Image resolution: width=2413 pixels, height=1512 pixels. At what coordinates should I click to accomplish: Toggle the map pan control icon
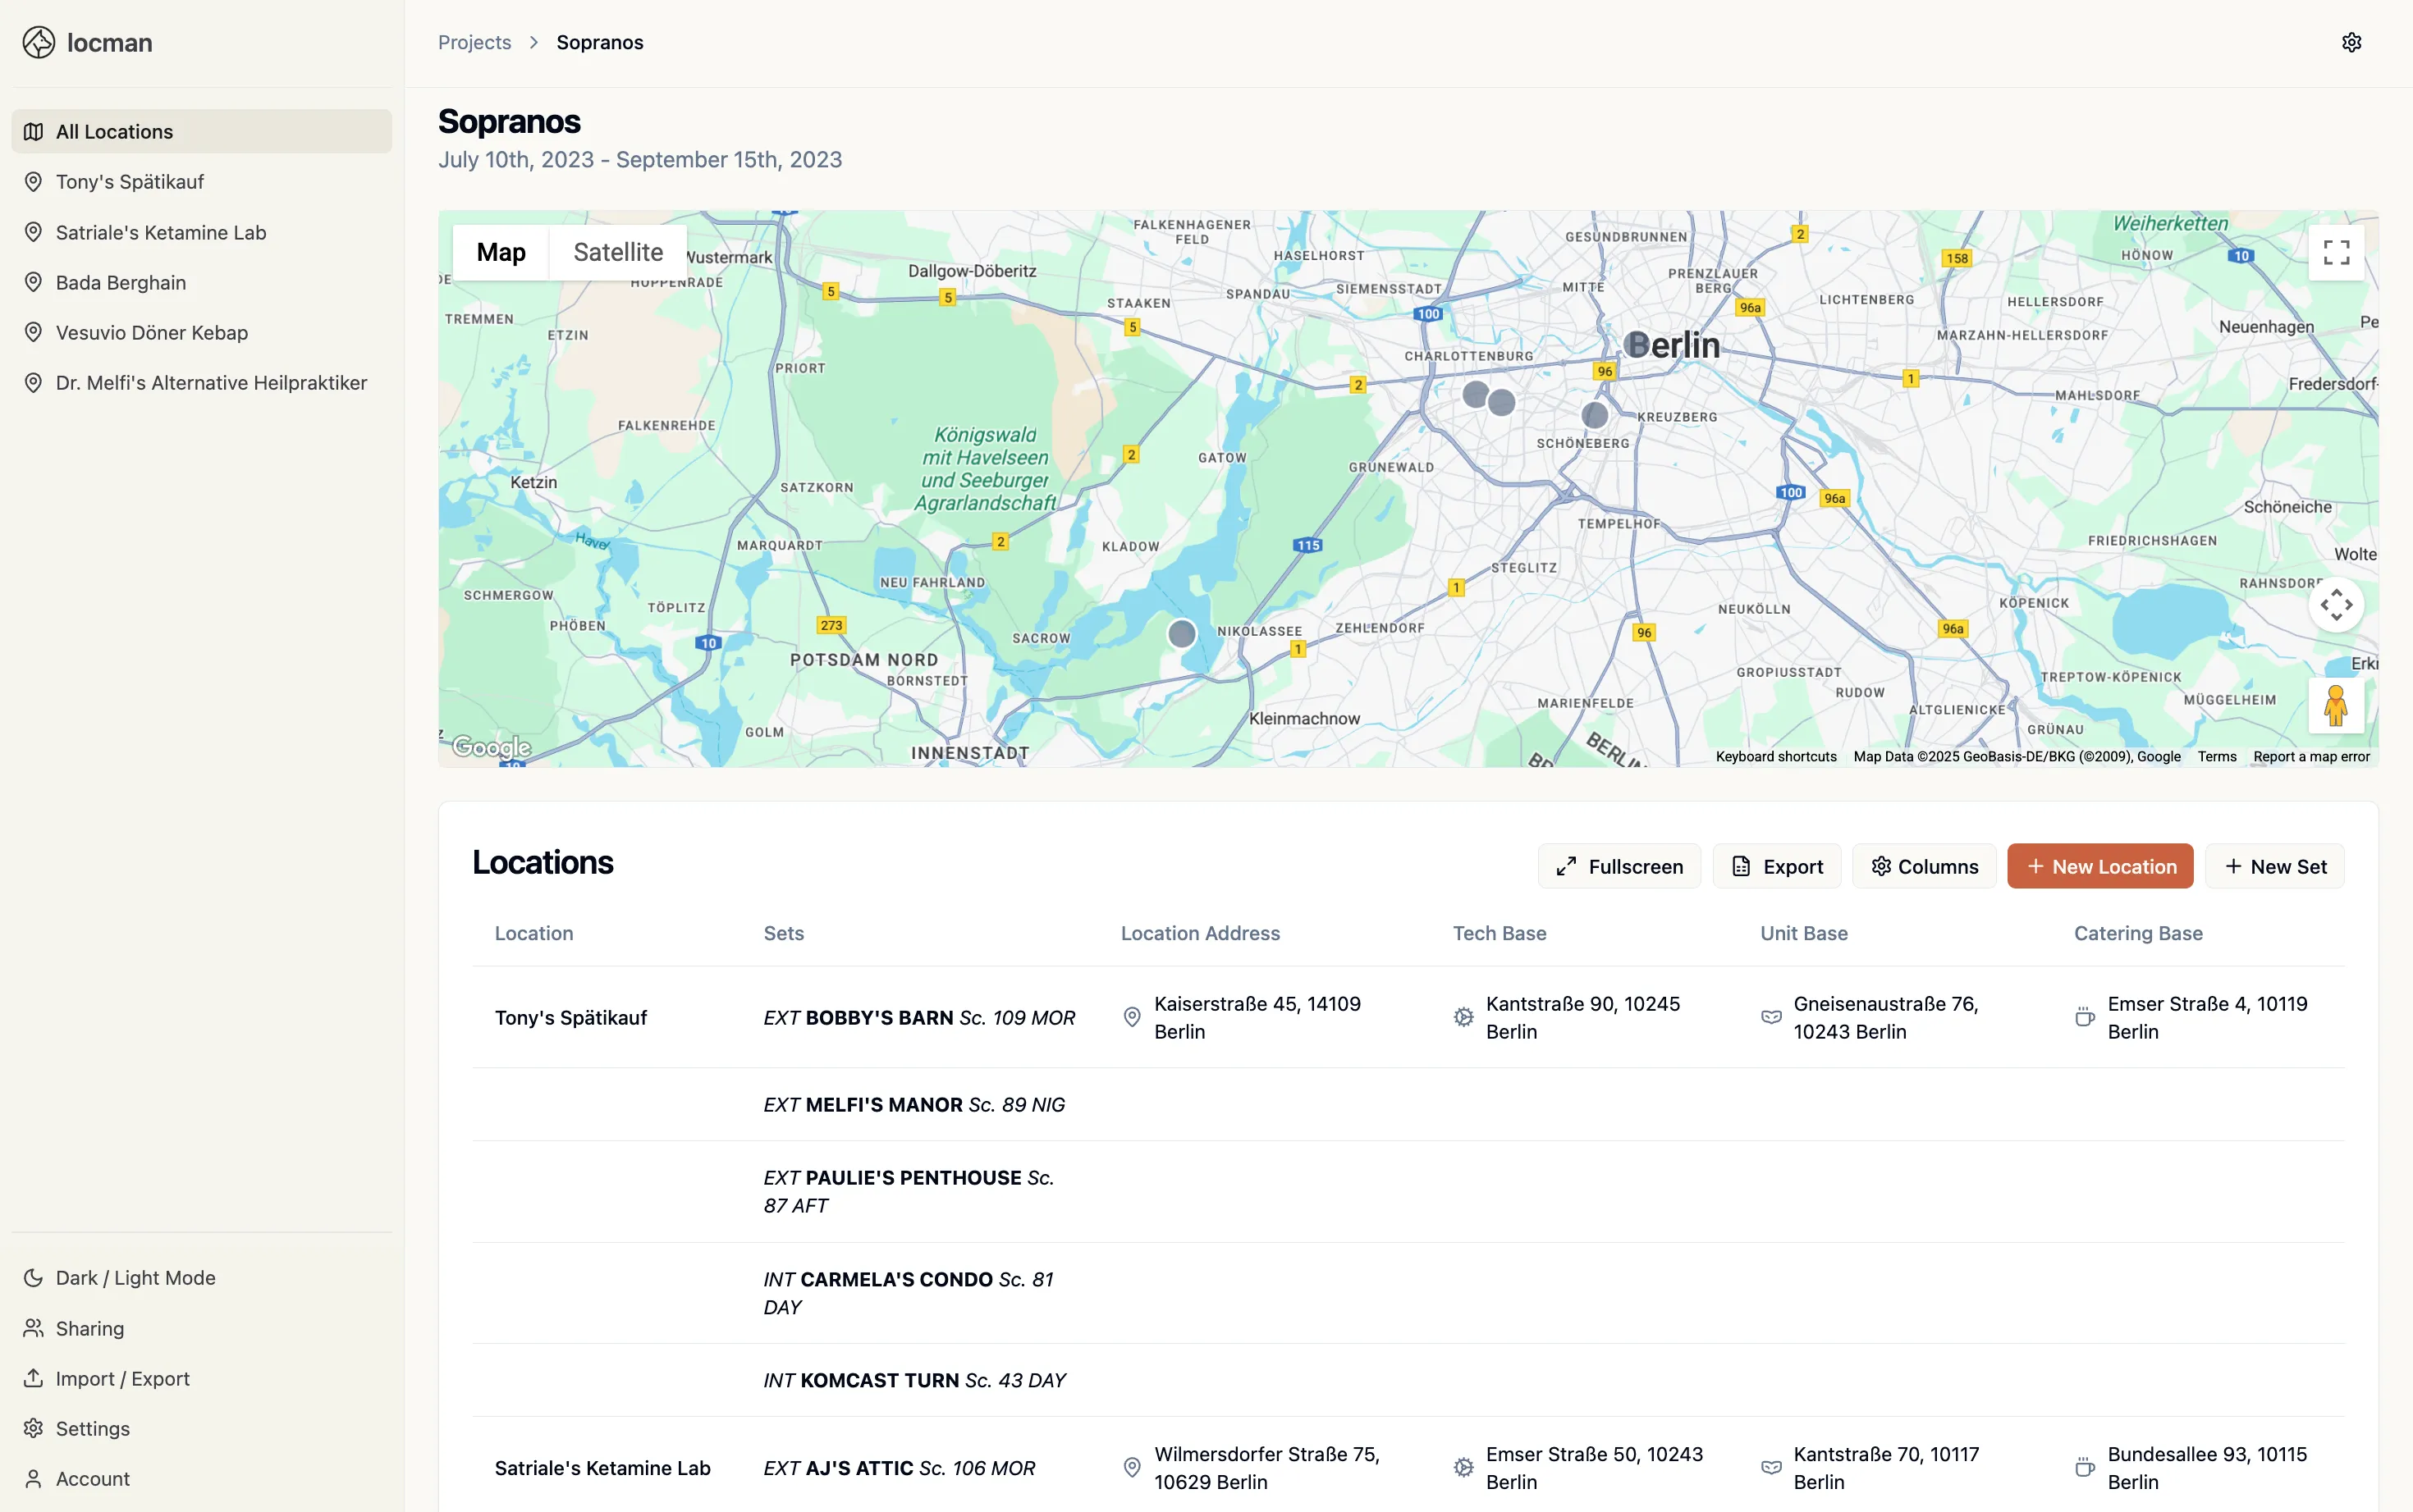pyautogui.click(x=2337, y=604)
